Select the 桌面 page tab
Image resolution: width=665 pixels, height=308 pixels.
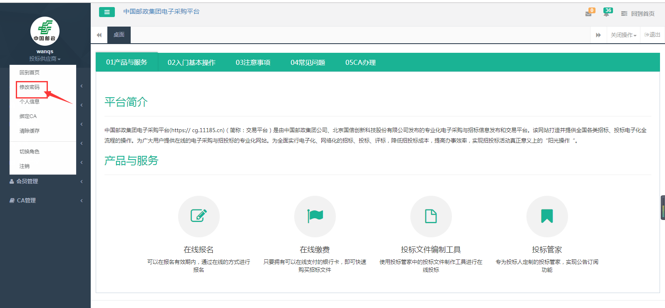pyautogui.click(x=119, y=35)
